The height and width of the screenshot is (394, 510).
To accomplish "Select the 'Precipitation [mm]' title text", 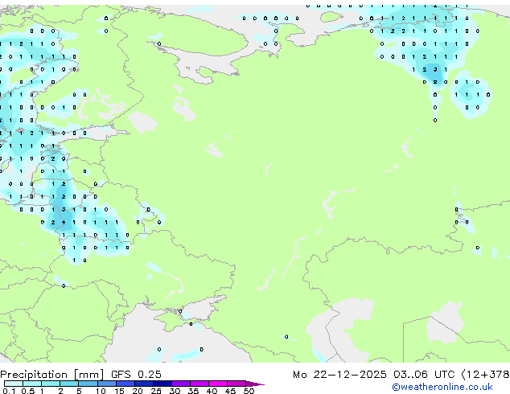I will 52,375.
